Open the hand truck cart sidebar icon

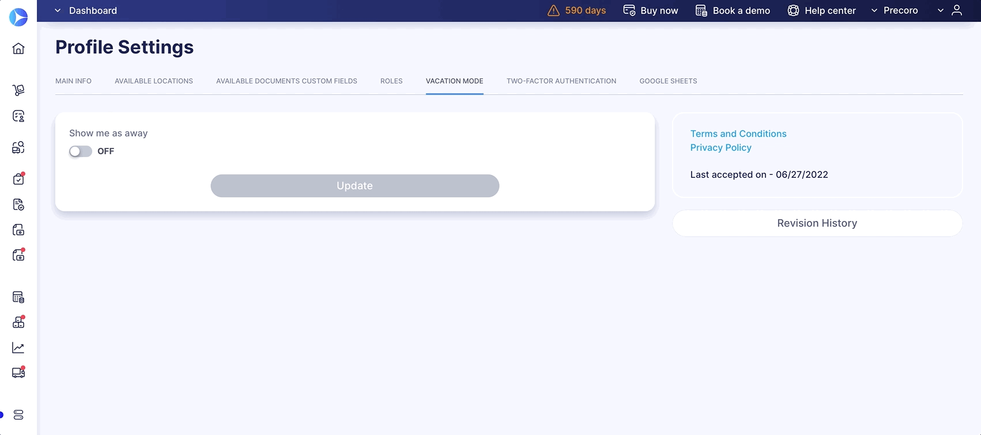tap(18, 90)
